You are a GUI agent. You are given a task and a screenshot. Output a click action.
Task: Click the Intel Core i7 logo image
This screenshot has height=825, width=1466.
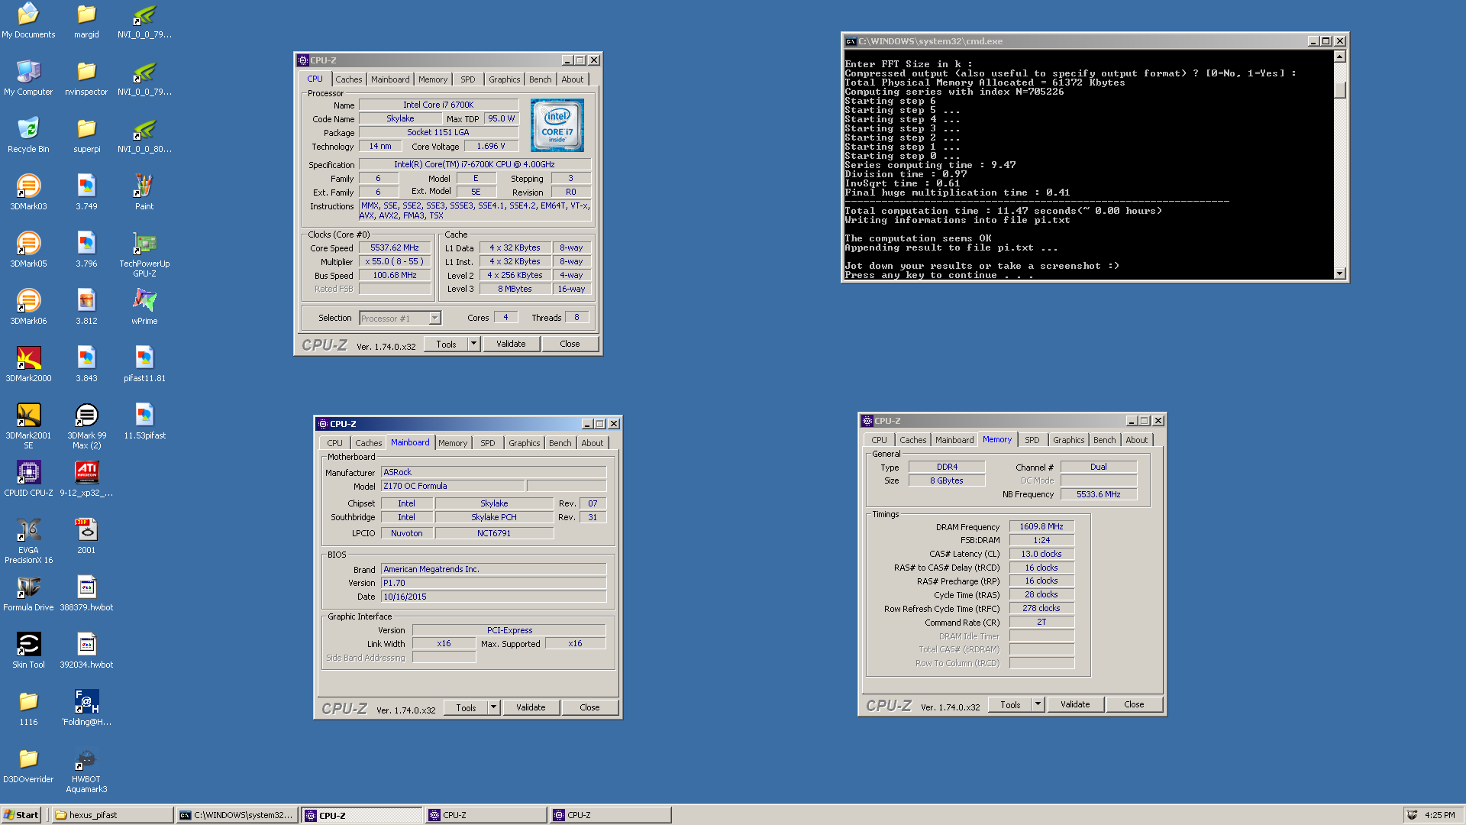pos(557,125)
